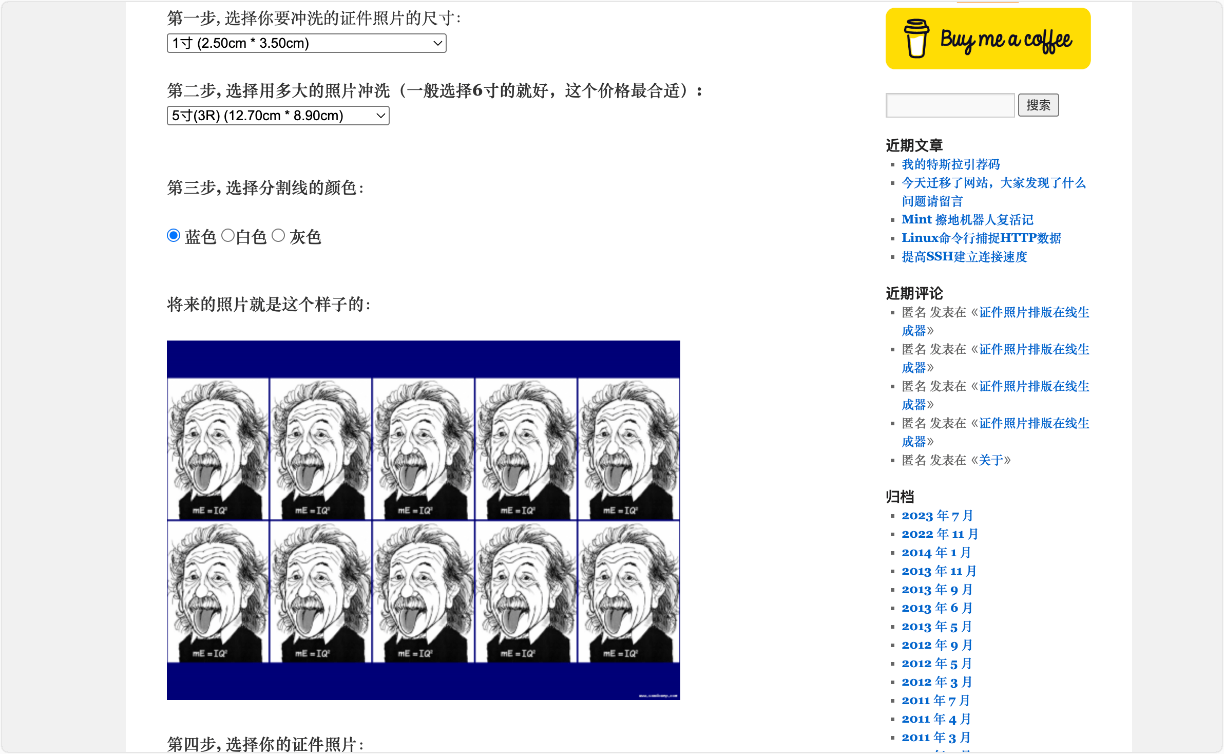Viewport: 1224px width, 754px height.
Task: Open the 2014 年 1 月 archive link
Action: pos(936,553)
